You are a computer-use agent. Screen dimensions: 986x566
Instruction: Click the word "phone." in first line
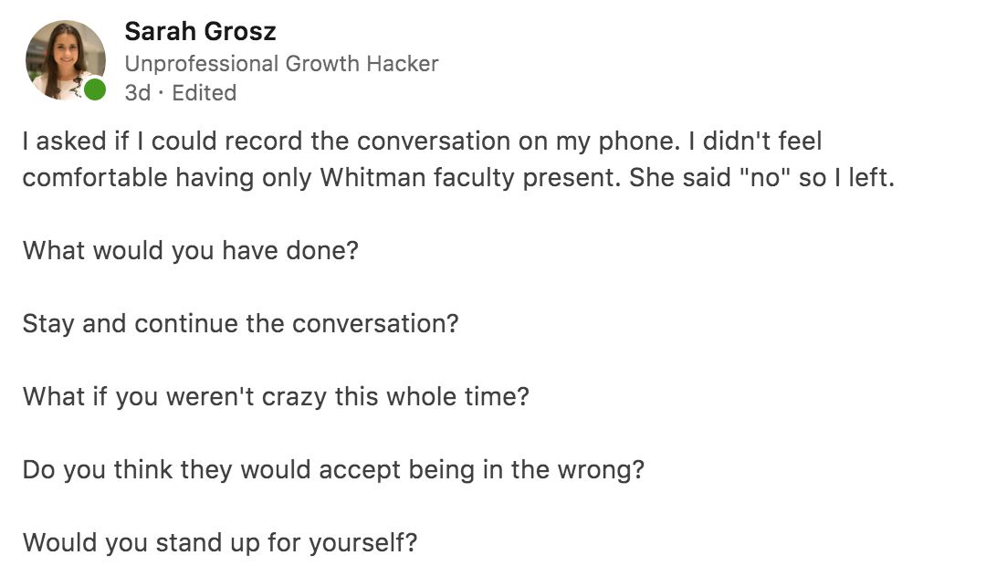pos(639,141)
